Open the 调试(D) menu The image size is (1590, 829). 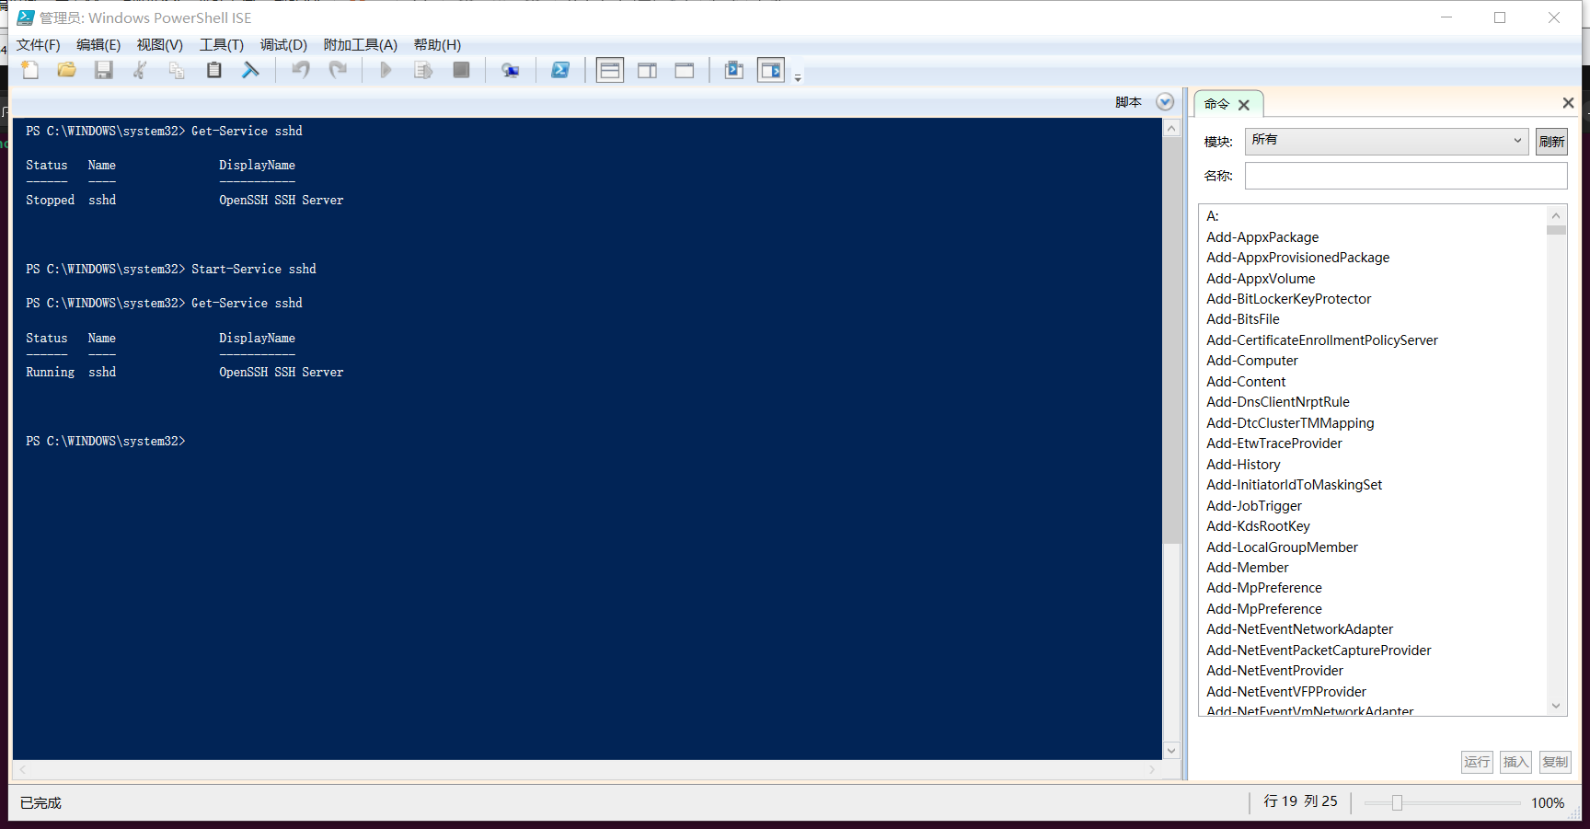[x=283, y=45]
